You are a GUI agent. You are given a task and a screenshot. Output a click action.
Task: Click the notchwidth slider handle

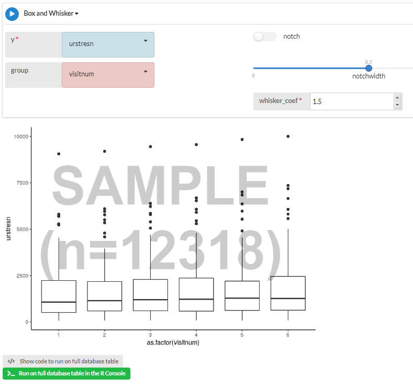[x=369, y=68]
